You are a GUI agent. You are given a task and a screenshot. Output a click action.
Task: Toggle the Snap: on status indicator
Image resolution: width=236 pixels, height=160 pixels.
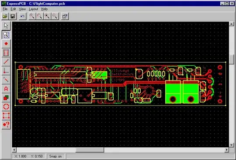pyautogui.click(x=56, y=156)
